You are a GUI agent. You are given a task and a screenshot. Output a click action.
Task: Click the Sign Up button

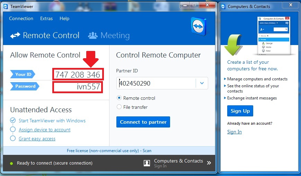(240, 111)
